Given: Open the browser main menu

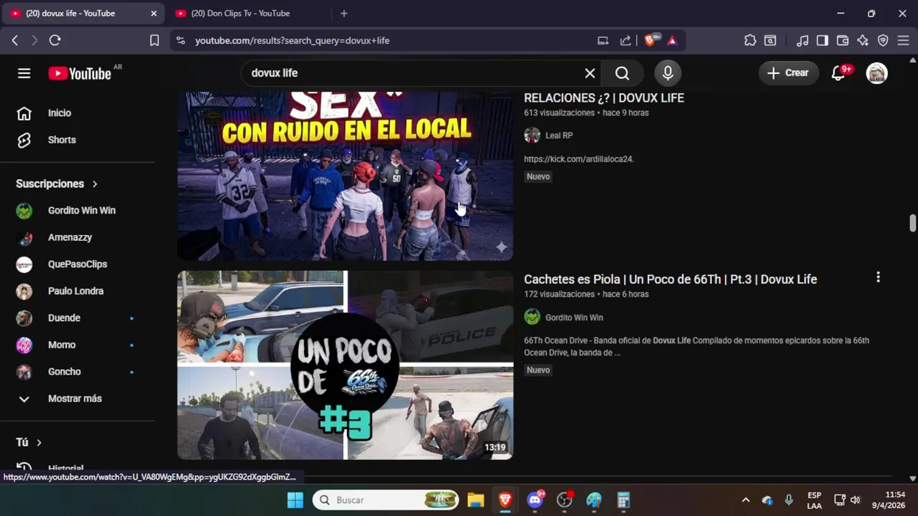Looking at the screenshot, I should click(x=903, y=41).
